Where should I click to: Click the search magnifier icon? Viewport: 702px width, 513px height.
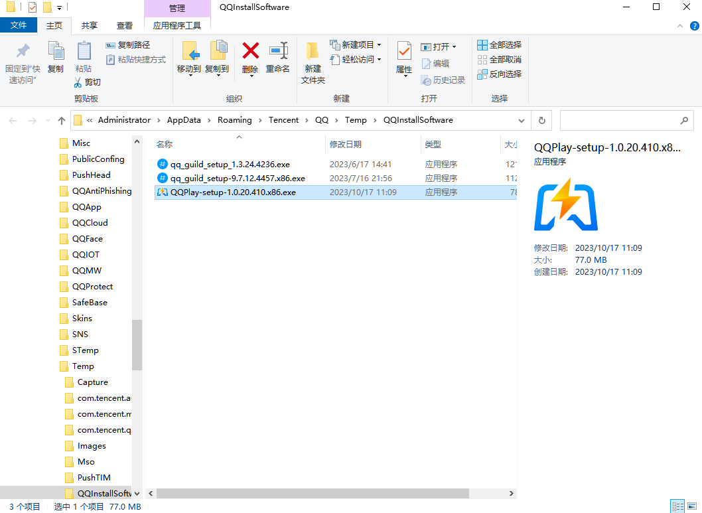[x=684, y=120]
